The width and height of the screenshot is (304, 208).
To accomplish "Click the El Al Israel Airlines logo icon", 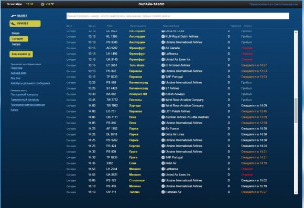I will [x=163, y=65].
